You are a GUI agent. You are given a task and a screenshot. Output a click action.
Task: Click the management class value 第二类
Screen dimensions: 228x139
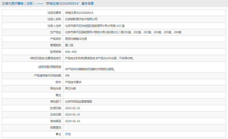[69, 45]
